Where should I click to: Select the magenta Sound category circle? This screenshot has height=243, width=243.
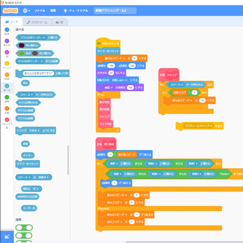coord(7,52)
